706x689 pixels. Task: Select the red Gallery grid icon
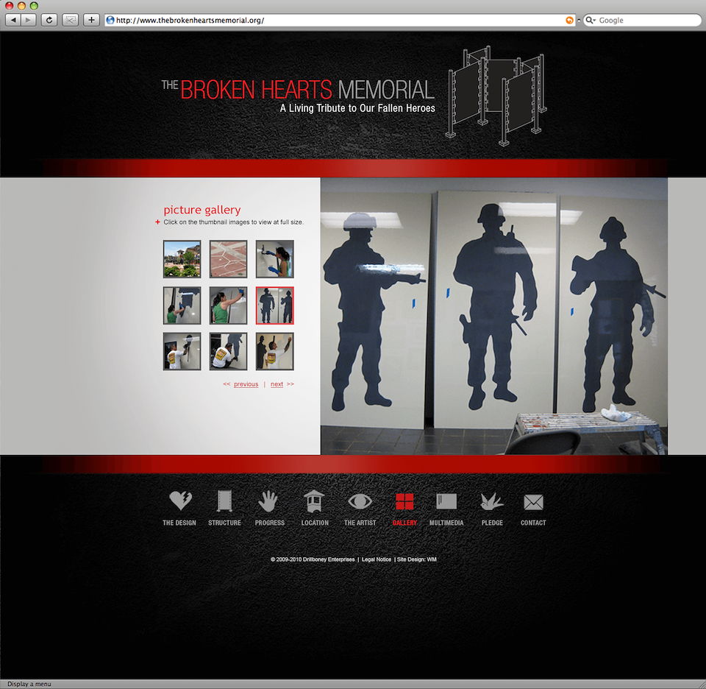[x=404, y=501]
